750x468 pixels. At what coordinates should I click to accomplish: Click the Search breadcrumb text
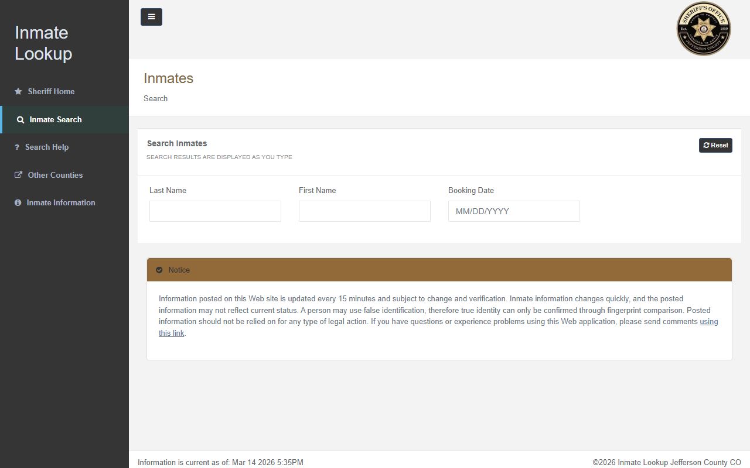pyautogui.click(x=155, y=98)
